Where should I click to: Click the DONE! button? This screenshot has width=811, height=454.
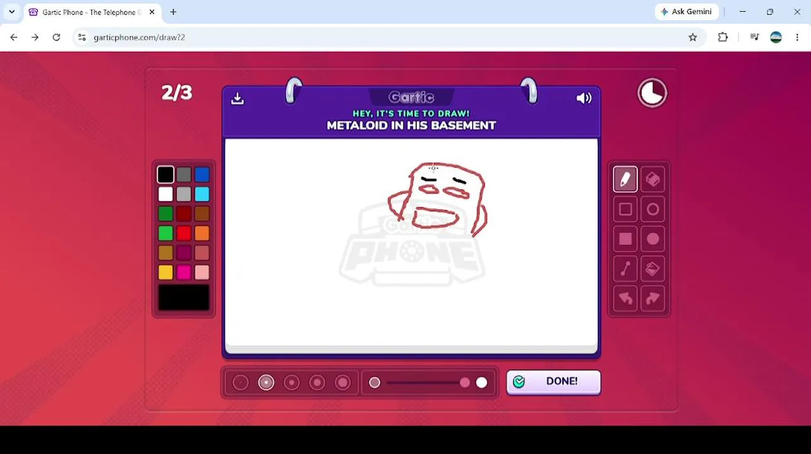[553, 381]
